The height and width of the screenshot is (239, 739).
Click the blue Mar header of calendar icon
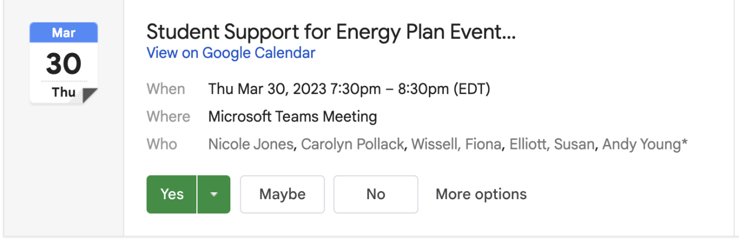pos(64,33)
